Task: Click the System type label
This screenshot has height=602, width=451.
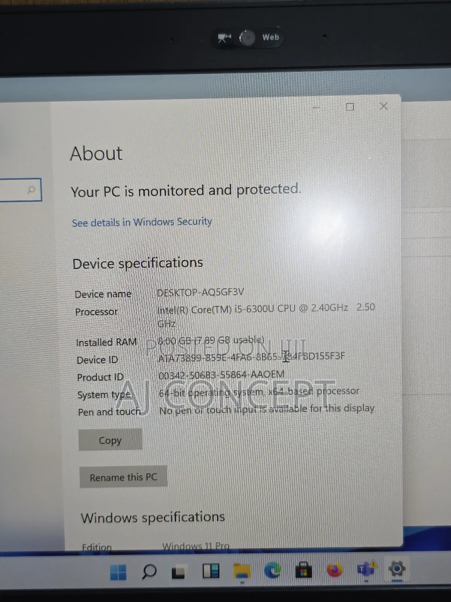Action: click(x=104, y=395)
